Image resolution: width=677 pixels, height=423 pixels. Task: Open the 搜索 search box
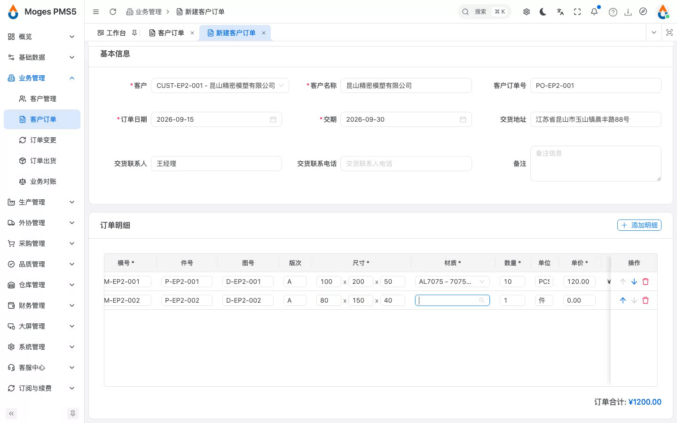(x=484, y=12)
